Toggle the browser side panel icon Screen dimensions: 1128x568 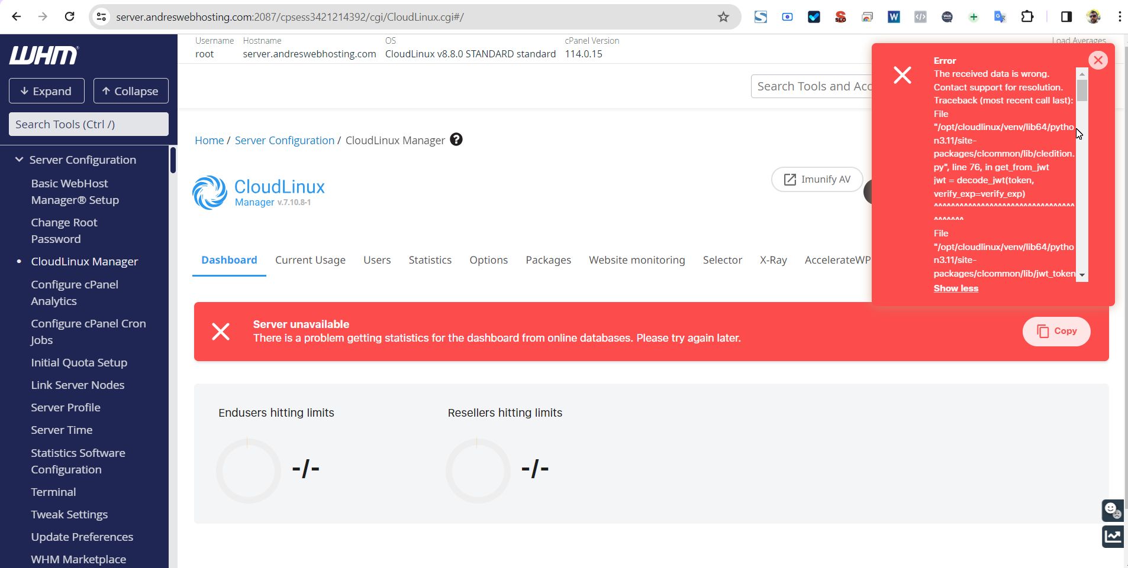1066,17
